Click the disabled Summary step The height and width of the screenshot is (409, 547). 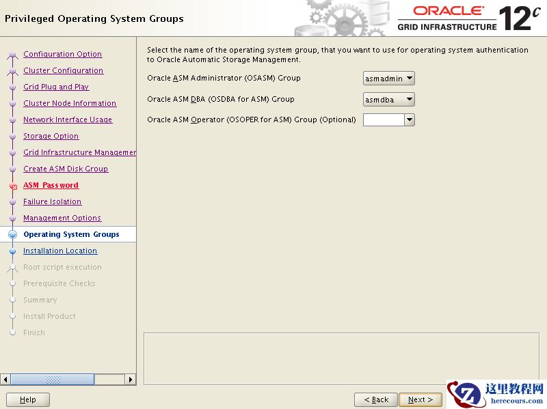coord(40,300)
